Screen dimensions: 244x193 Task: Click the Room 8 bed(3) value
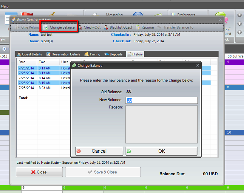coord(47,41)
